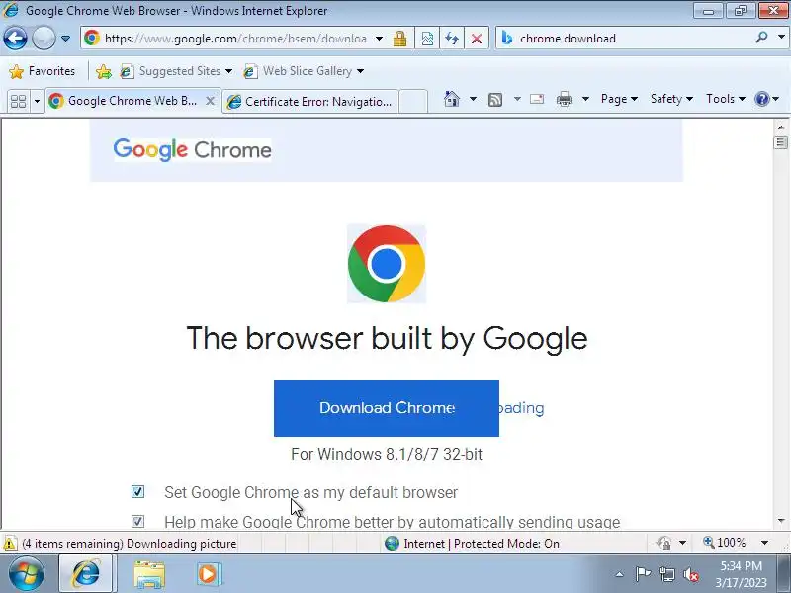Open the Tools menu
Viewport: 791px width, 593px height.
pos(725,99)
